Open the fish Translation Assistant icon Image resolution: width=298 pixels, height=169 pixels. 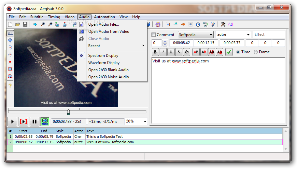click(183, 24)
